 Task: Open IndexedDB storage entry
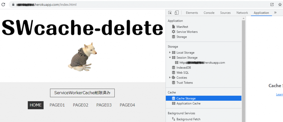(x=184, y=68)
